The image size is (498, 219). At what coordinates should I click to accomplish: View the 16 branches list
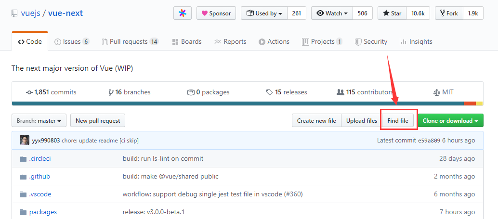click(x=129, y=92)
